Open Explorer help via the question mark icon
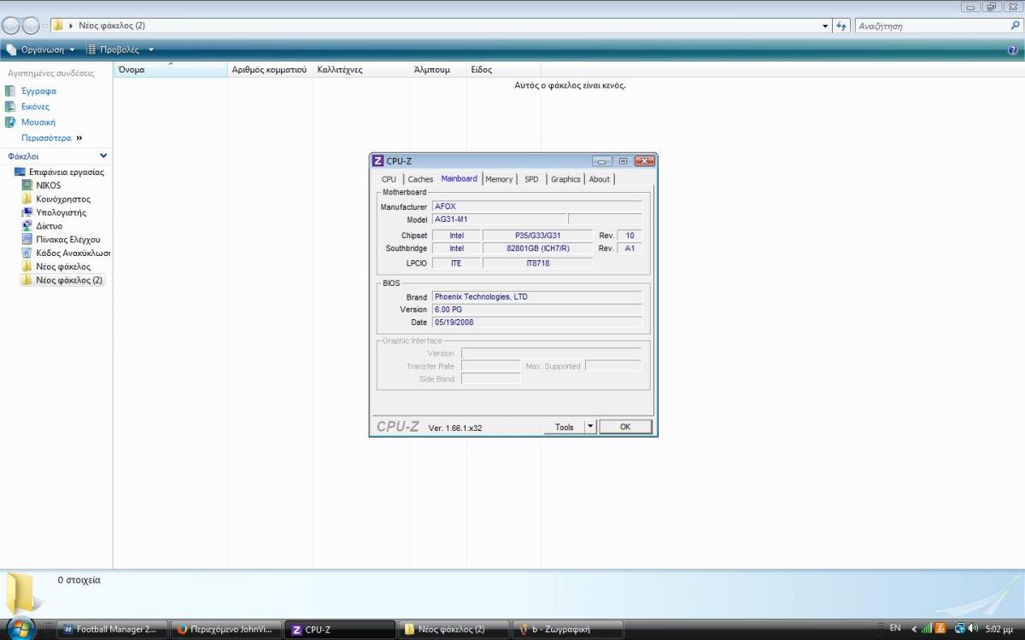The image size is (1025, 640). point(1013,50)
